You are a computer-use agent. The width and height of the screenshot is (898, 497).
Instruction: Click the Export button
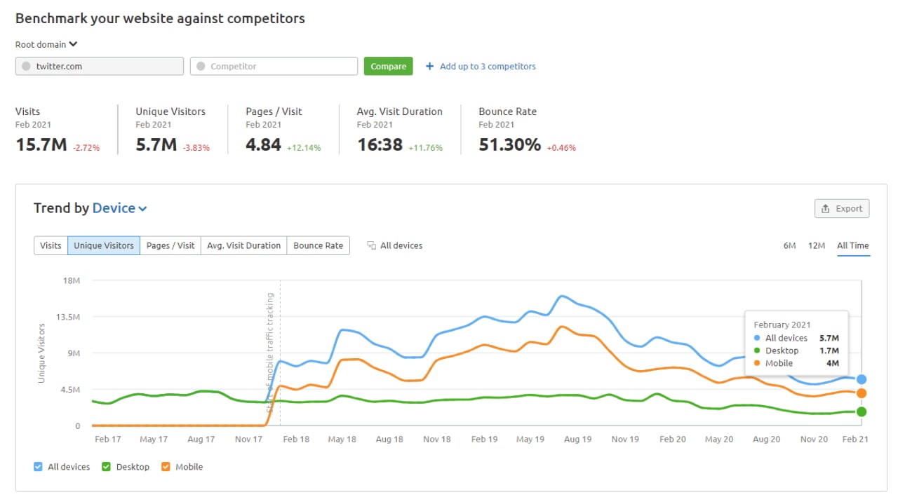(842, 209)
